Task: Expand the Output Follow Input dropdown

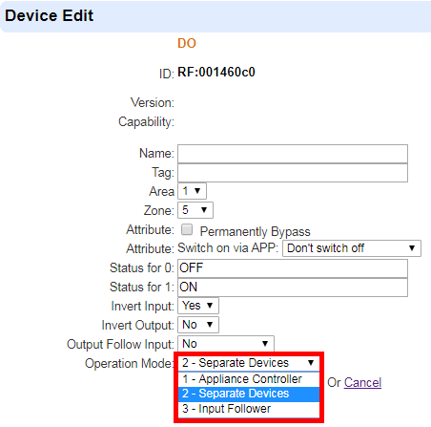Action: (226, 344)
